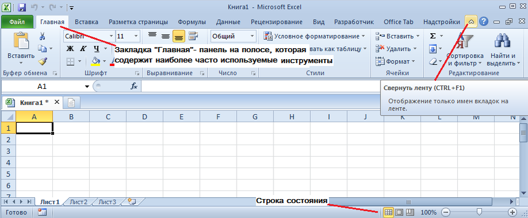Click the macro record status bar icon

pyautogui.click(x=43, y=212)
